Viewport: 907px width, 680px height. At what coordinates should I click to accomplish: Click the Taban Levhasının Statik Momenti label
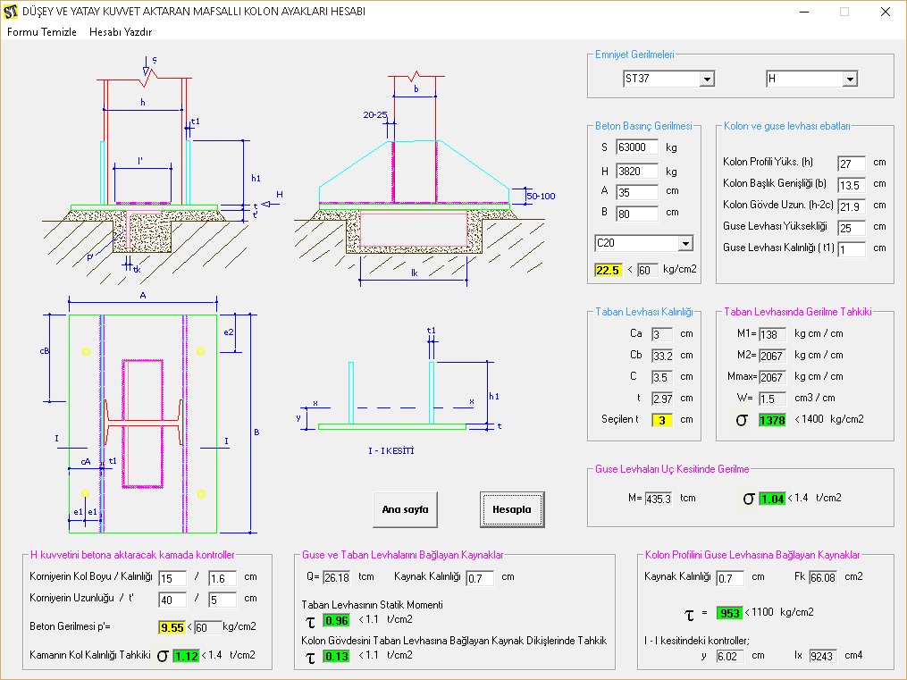(x=372, y=605)
